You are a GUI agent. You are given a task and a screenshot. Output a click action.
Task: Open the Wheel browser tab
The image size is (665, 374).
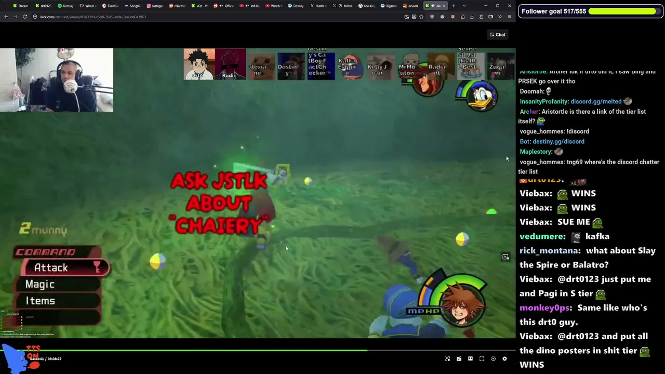coord(88,6)
